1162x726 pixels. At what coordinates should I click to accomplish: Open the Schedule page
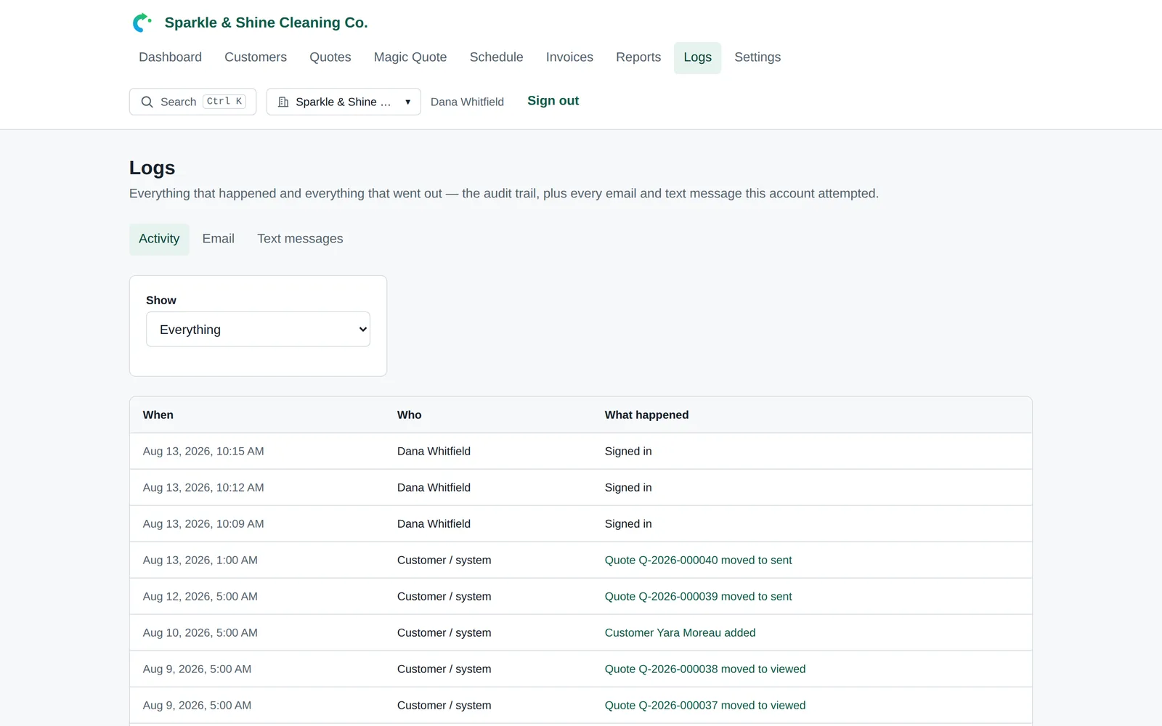click(x=496, y=57)
